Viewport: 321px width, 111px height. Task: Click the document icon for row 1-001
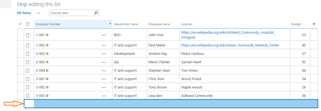[27, 35]
